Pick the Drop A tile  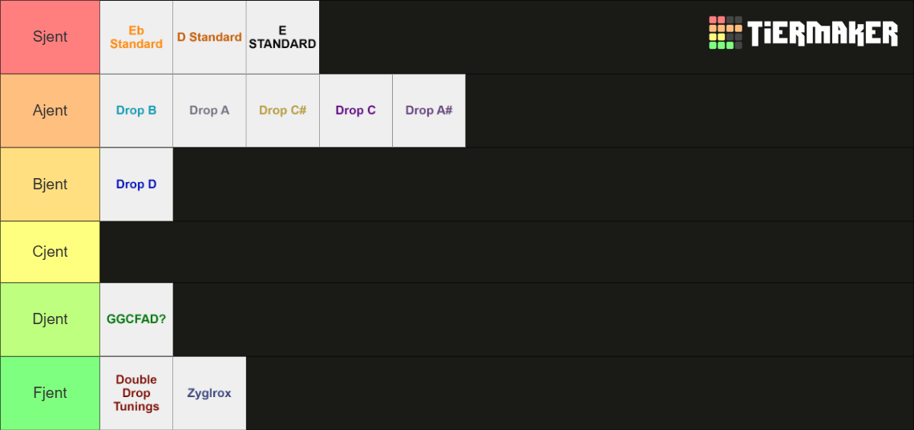pyautogui.click(x=209, y=111)
